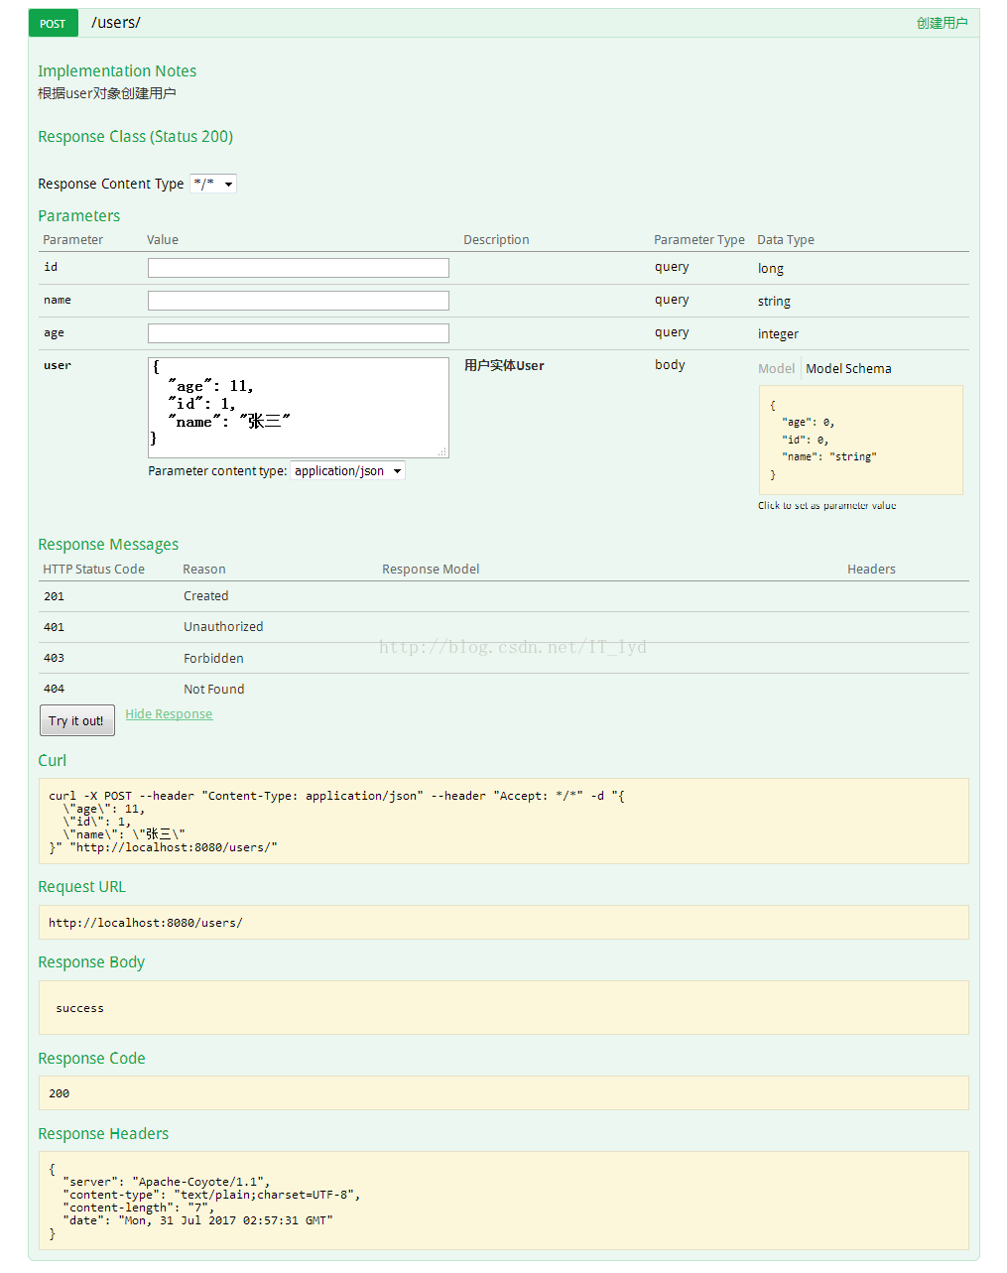This screenshot has height=1273, width=1007.
Task: Click the 403 status code cell
Action: (54, 658)
